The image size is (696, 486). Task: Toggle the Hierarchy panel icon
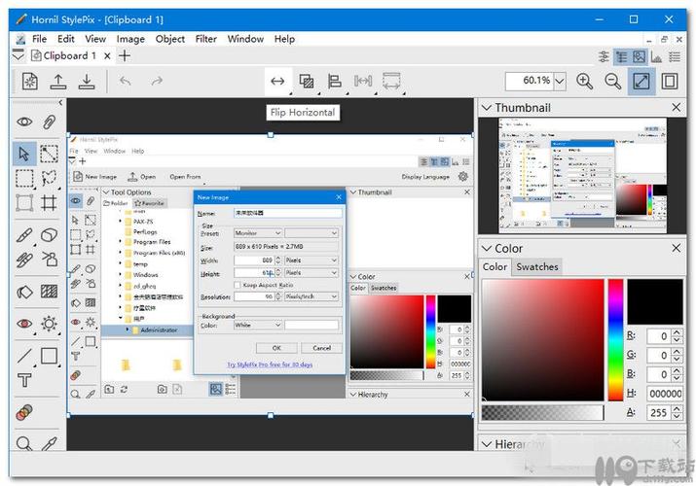(621, 56)
